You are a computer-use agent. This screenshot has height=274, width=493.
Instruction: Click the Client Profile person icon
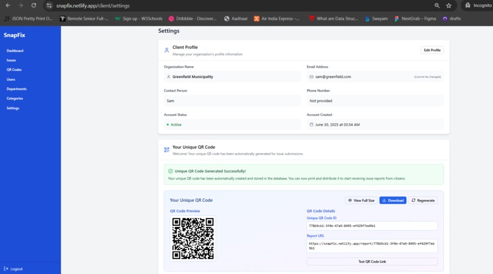click(x=166, y=50)
